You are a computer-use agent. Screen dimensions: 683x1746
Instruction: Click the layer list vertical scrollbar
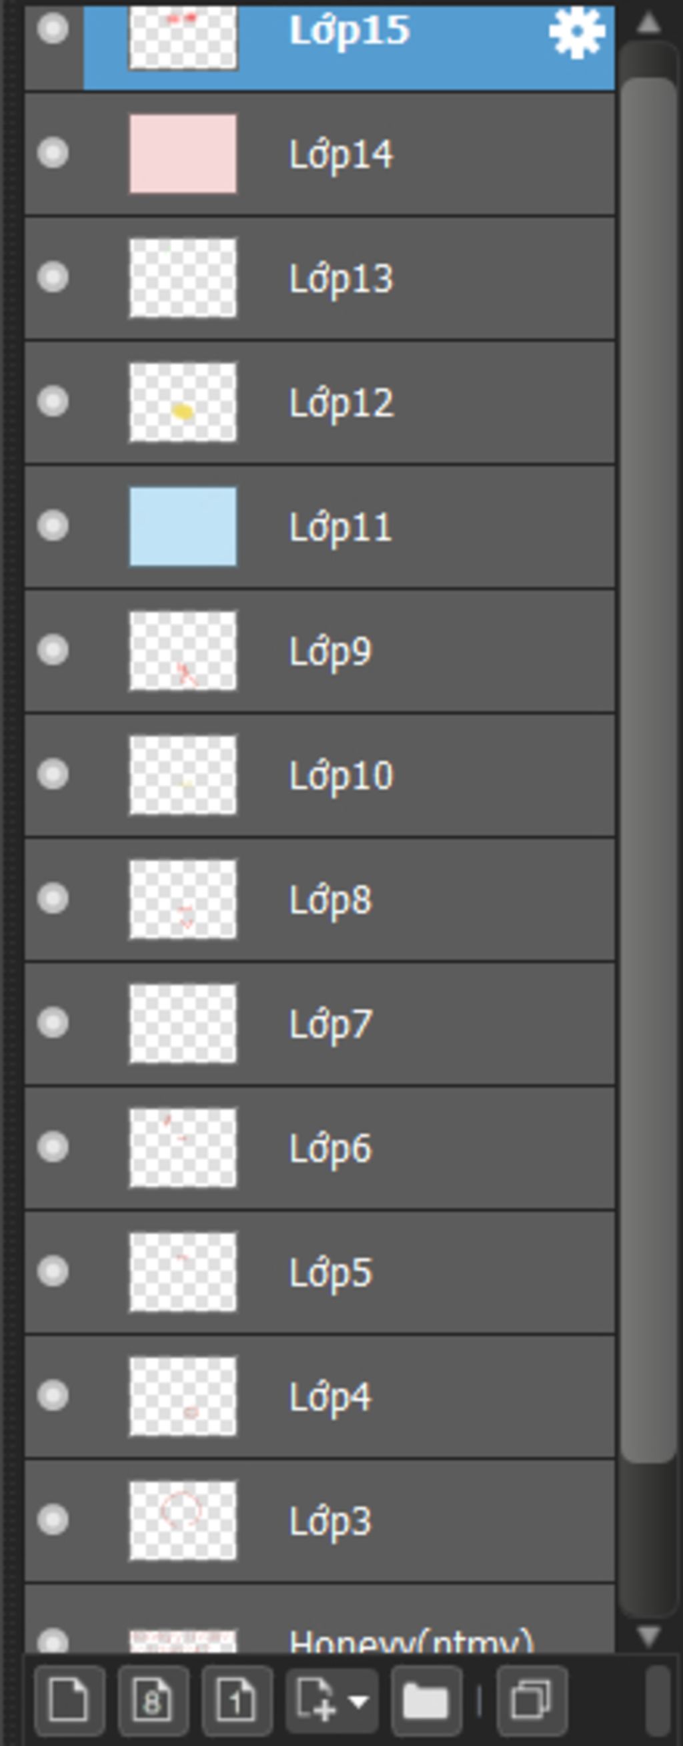pos(648,814)
